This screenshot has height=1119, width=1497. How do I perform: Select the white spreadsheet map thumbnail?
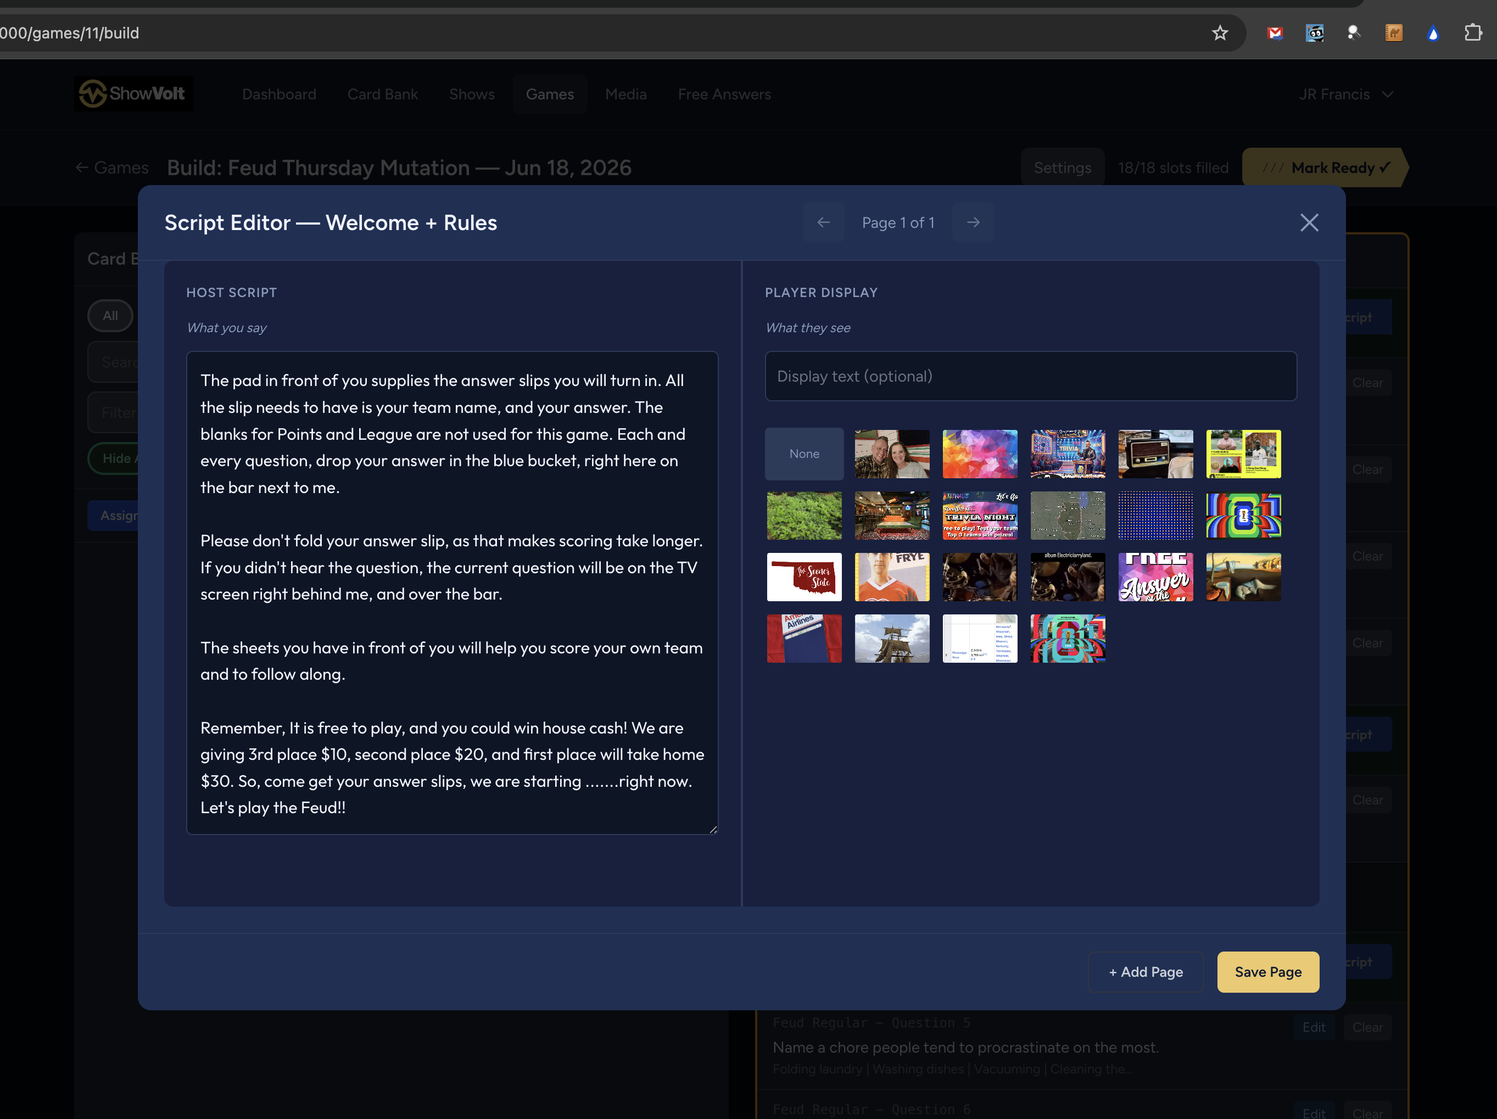click(x=980, y=639)
